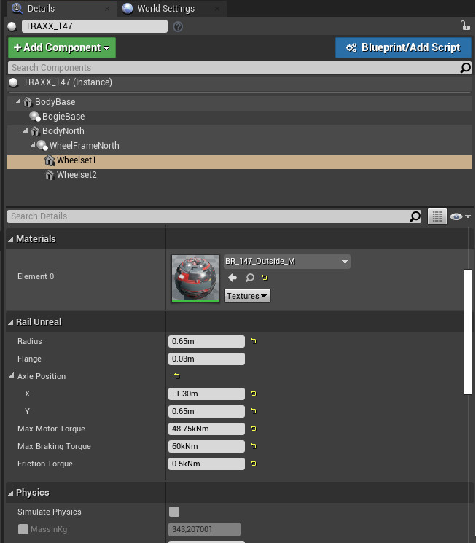Collapse the Axle Position property
The image size is (476, 543).
click(x=11, y=376)
